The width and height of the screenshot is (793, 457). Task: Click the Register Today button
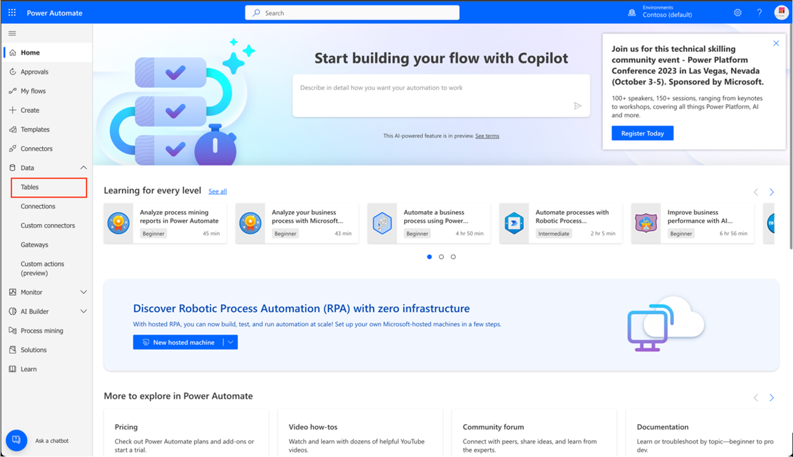point(643,133)
